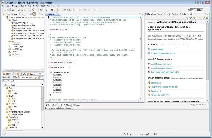
Task: Open the File menu
Action: click(4, 6)
